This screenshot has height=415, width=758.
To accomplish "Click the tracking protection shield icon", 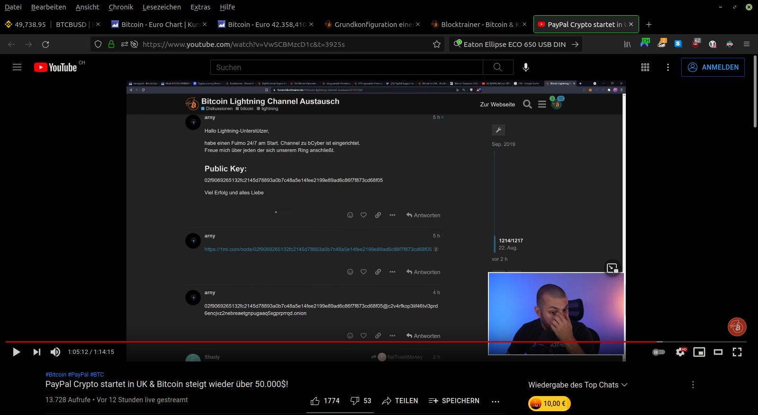I will point(98,44).
